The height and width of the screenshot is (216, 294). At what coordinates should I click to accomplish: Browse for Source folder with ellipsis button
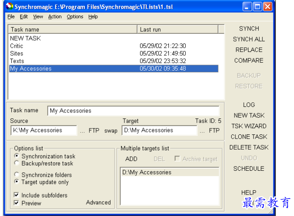point(82,131)
